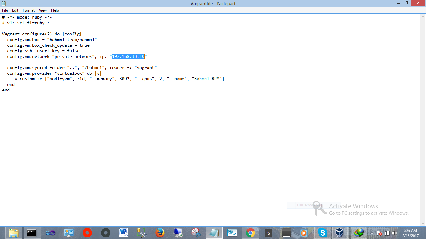This screenshot has height=239, width=426.
Task: Open Internet Download Manager taskbar icon
Action: (359, 233)
